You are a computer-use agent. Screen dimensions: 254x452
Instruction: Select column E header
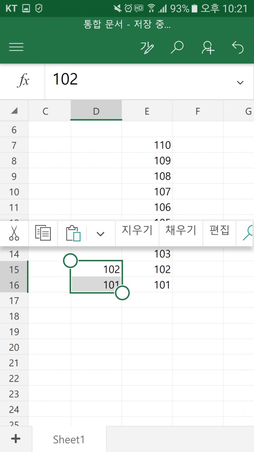tap(147, 111)
